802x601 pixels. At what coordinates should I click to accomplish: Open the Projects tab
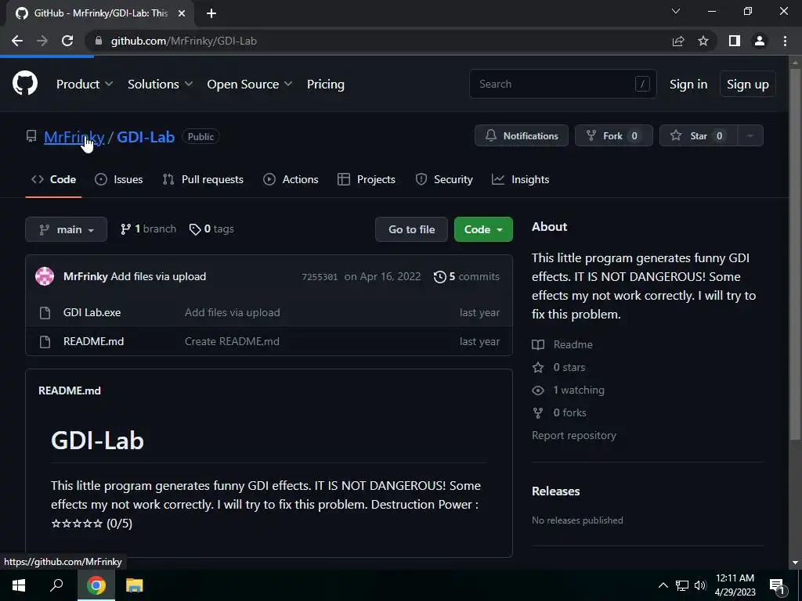click(x=367, y=179)
